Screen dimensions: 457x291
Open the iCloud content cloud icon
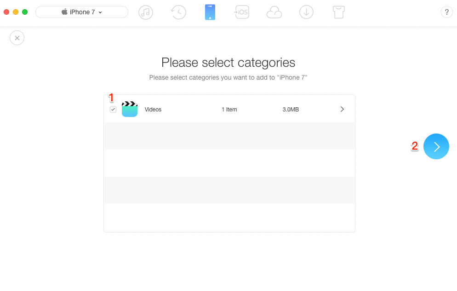(274, 13)
